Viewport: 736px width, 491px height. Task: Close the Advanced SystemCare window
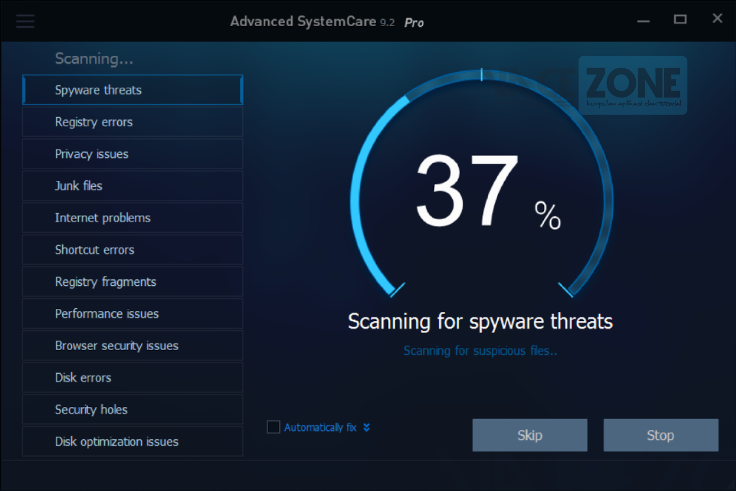(717, 18)
